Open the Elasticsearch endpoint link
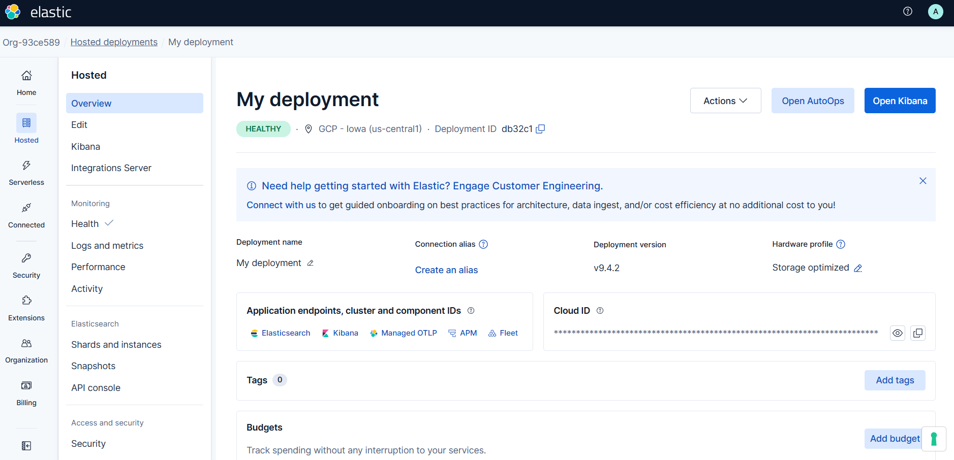 pyautogui.click(x=281, y=333)
